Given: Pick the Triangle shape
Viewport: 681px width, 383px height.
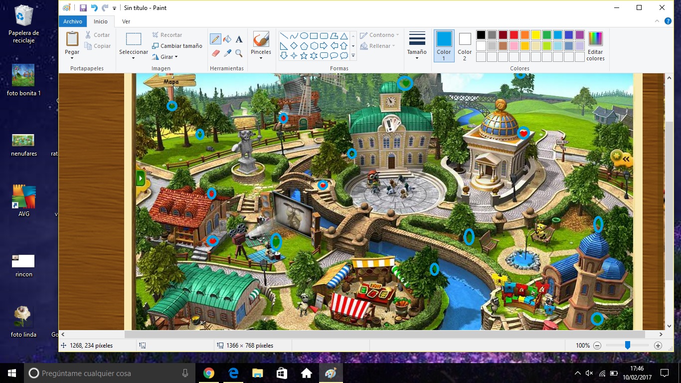Looking at the screenshot, I should [x=343, y=36].
